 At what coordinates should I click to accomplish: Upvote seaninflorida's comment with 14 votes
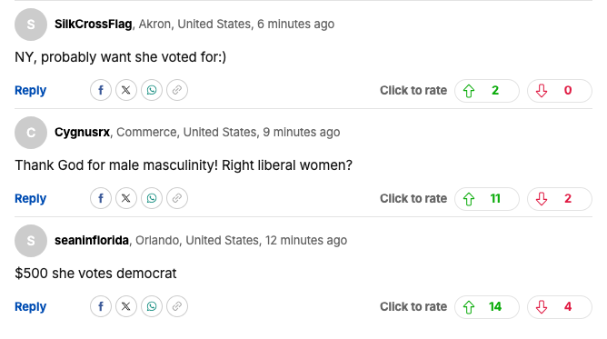pyautogui.click(x=487, y=307)
